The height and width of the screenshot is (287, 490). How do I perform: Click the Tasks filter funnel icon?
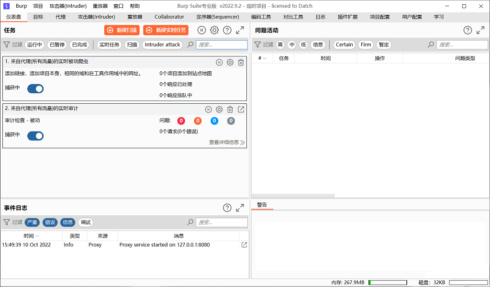click(x=7, y=44)
